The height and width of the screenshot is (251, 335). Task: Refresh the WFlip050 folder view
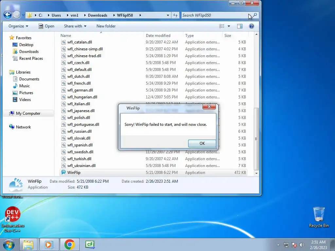(175, 15)
